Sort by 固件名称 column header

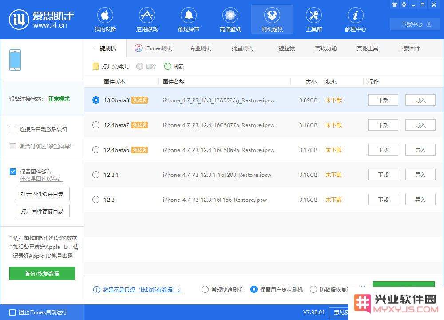174,82
